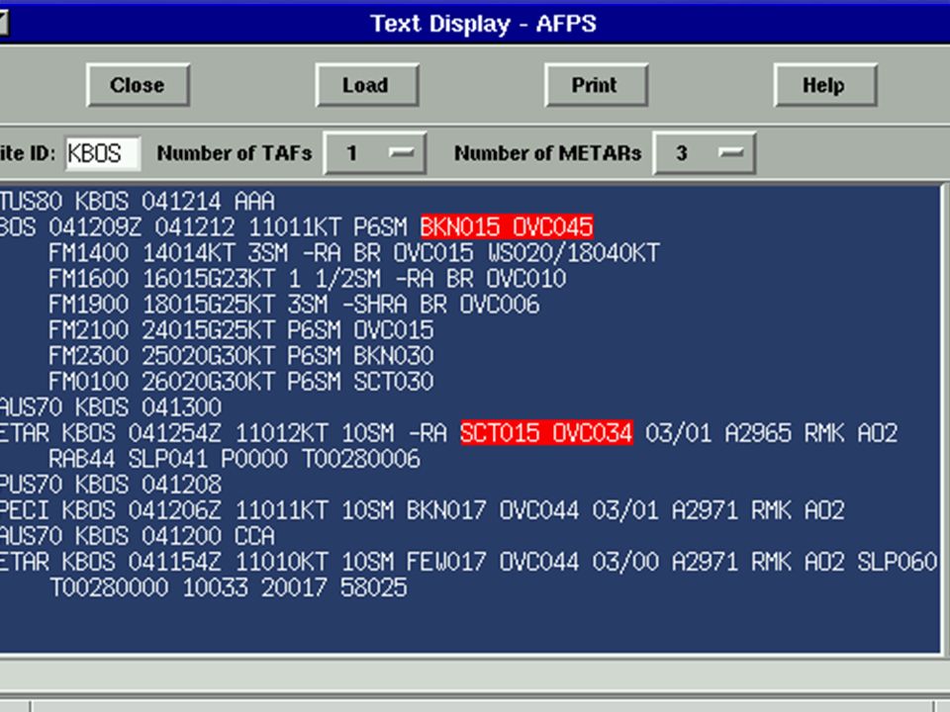Screen dimensions: 950x712
Task: Click the RAB44 SLP041 P0000 remarks line
Action: coord(234,459)
